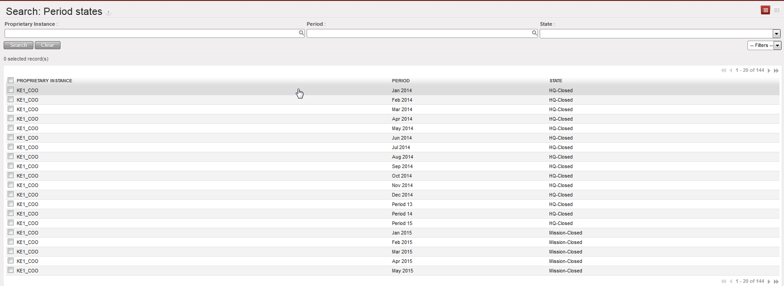Check the May 2014 row checkbox
This screenshot has height=286, width=784.
click(10, 128)
